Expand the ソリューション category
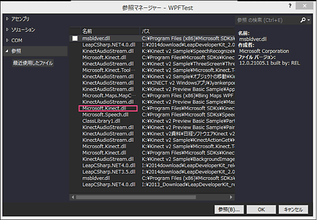 click(7, 30)
